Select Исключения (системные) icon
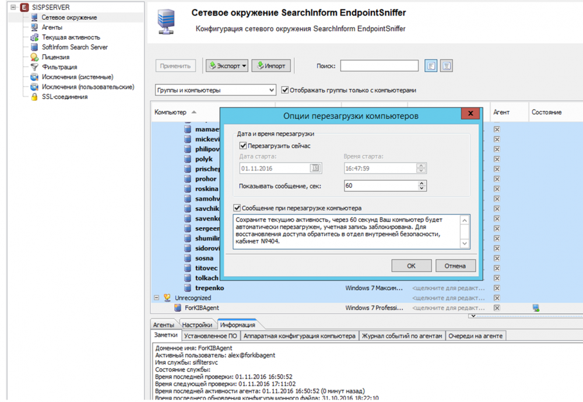This screenshot has height=402, width=583. [34, 77]
